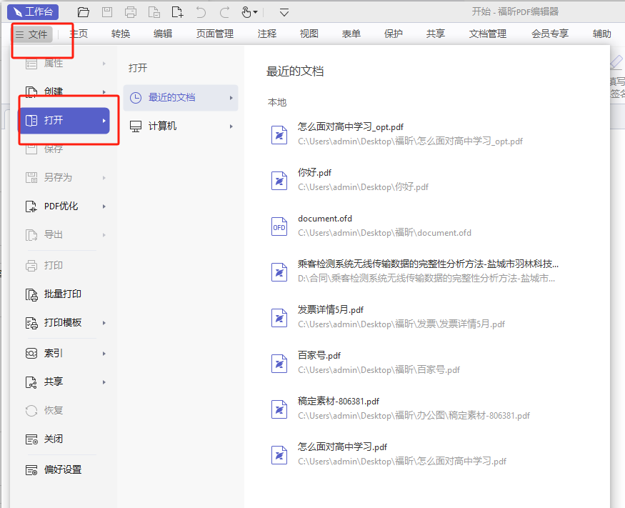Screen dimensions: 625x508
Task: Open recent file 稿定素材-806381.pdf
Action: click(x=414, y=408)
